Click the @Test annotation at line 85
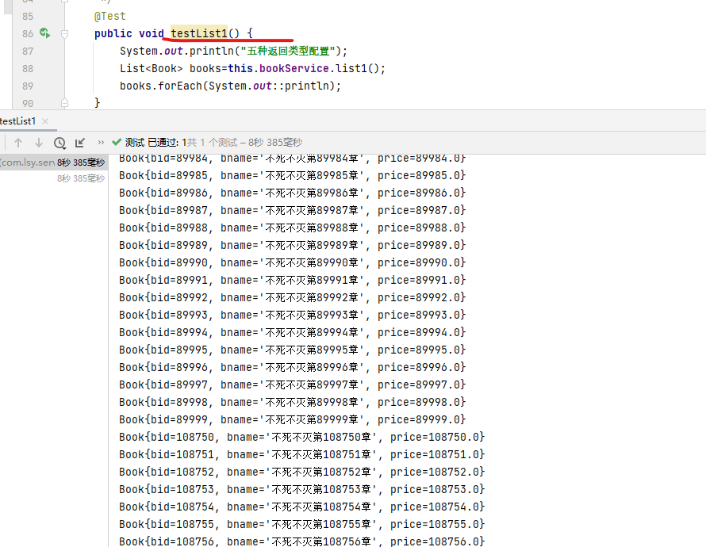 (109, 16)
